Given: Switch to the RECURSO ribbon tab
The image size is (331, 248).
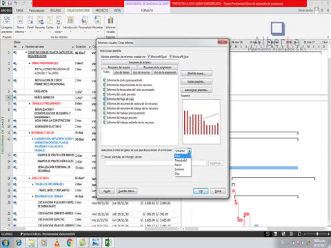Looking at the screenshot, I should click(x=56, y=10).
